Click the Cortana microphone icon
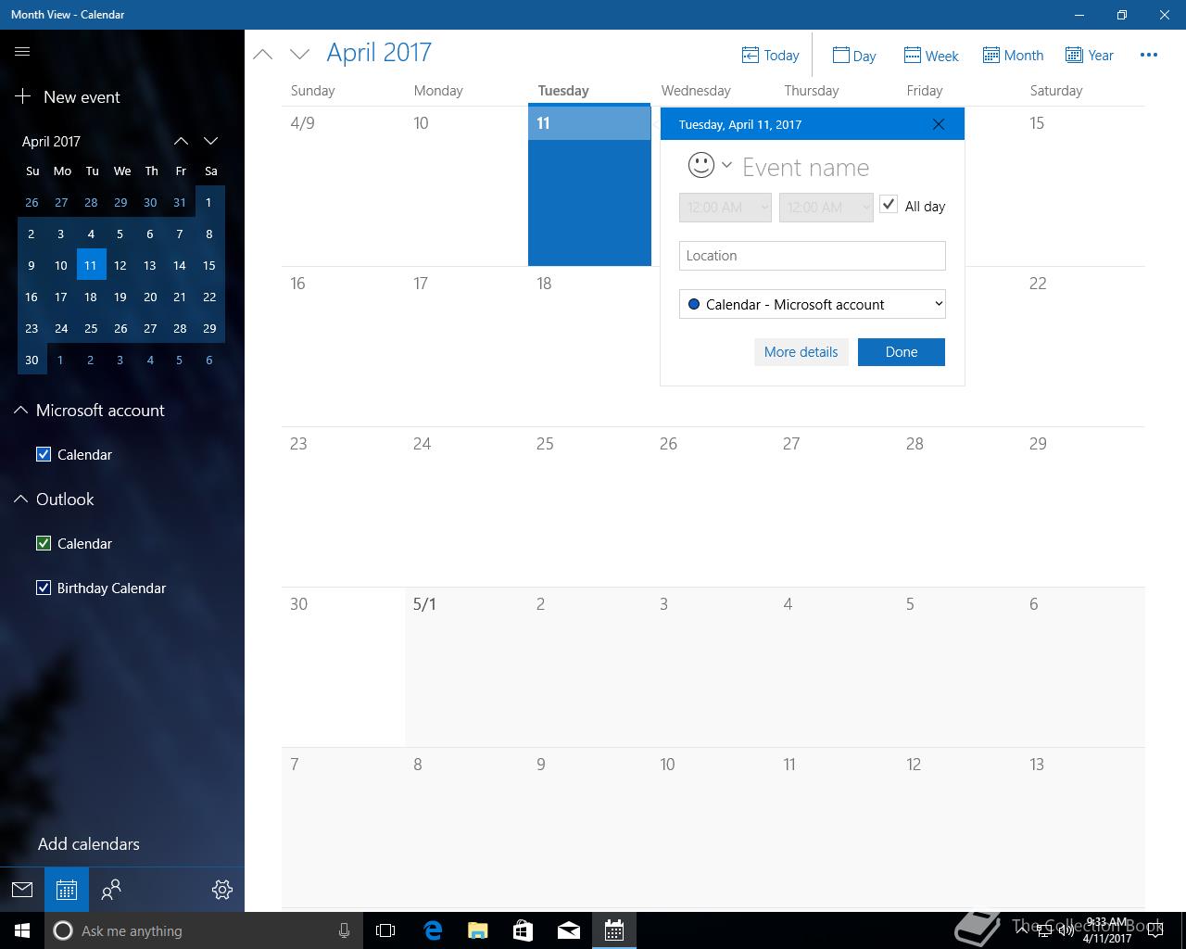 (x=344, y=930)
